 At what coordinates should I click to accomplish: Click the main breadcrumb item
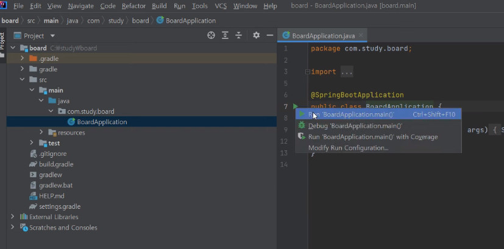click(x=51, y=21)
